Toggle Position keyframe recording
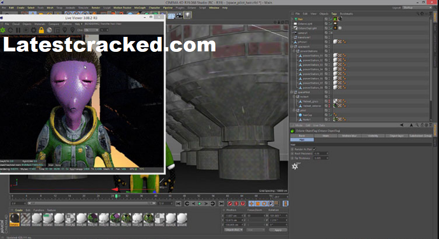Image resolution: width=439 pixels, height=239 pixels. point(251,204)
